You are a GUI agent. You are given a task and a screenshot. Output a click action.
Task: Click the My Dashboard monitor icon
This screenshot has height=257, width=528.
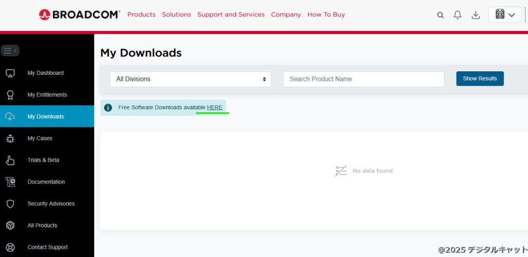[x=10, y=73]
